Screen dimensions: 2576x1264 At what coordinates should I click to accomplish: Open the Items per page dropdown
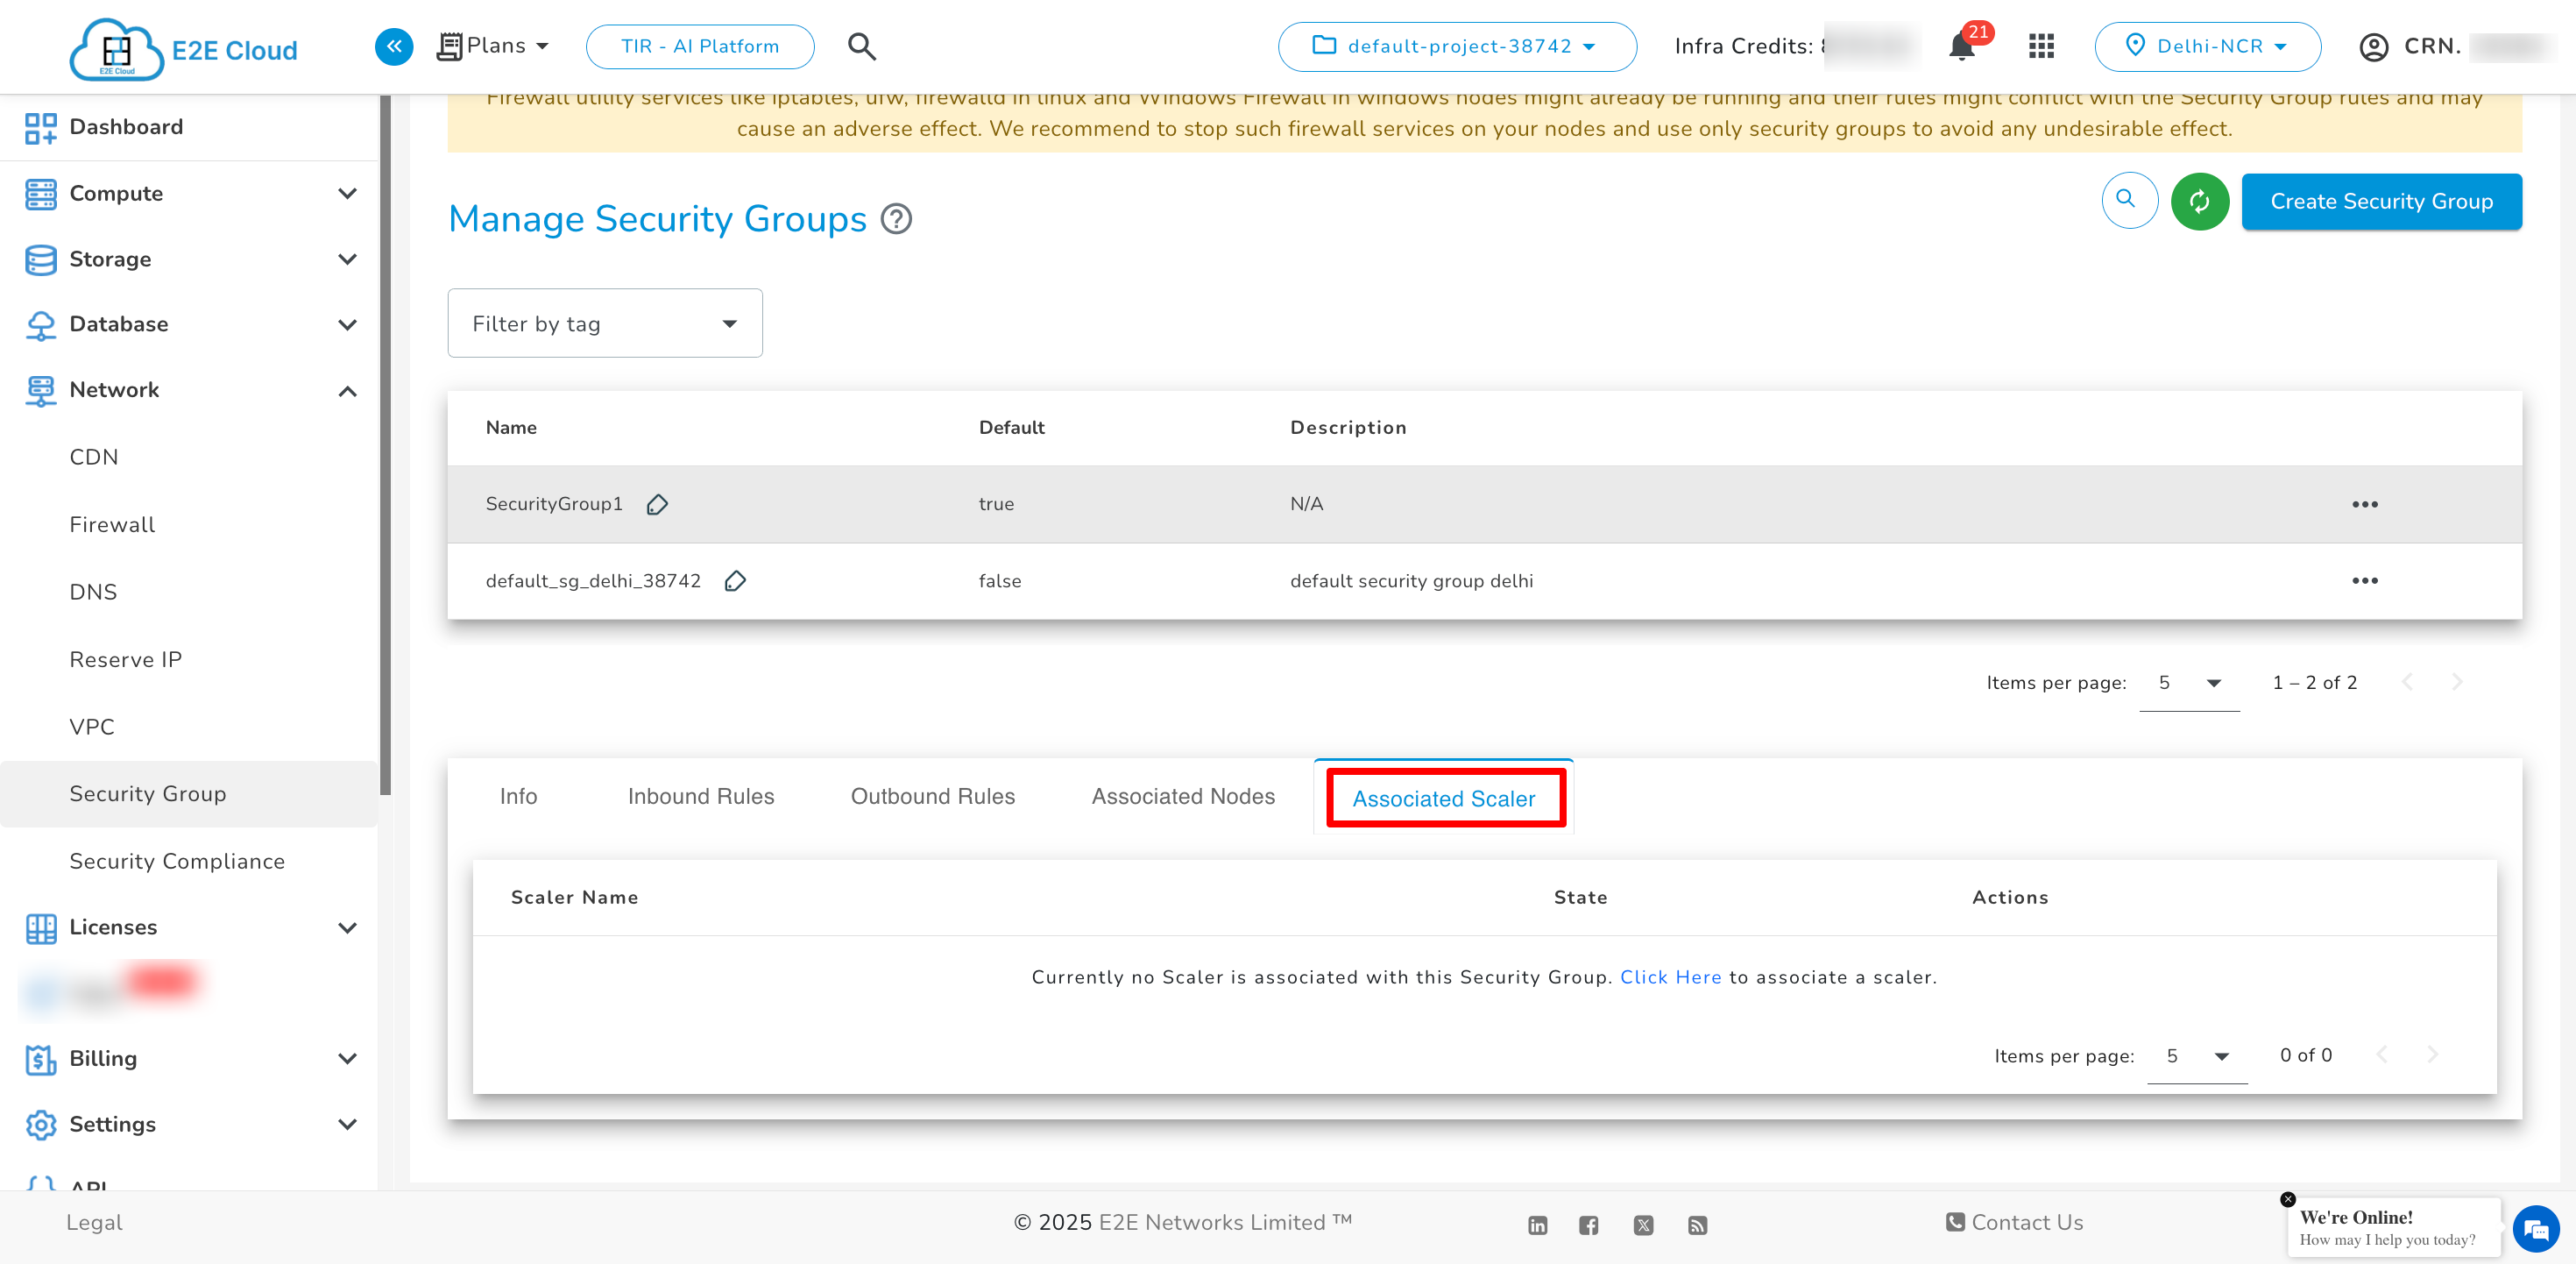[x=2190, y=683]
